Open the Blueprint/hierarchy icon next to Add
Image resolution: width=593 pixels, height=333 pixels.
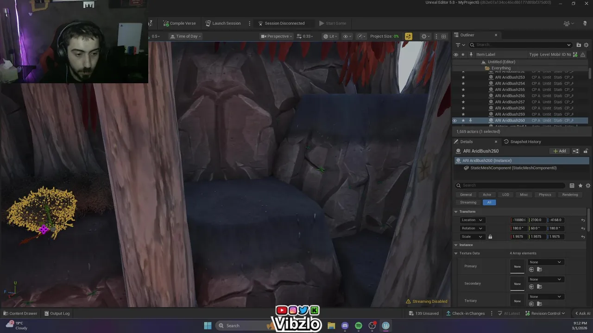576,151
